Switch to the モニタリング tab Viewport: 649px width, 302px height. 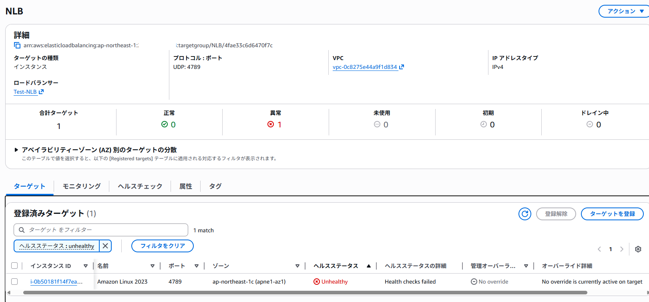(x=82, y=186)
